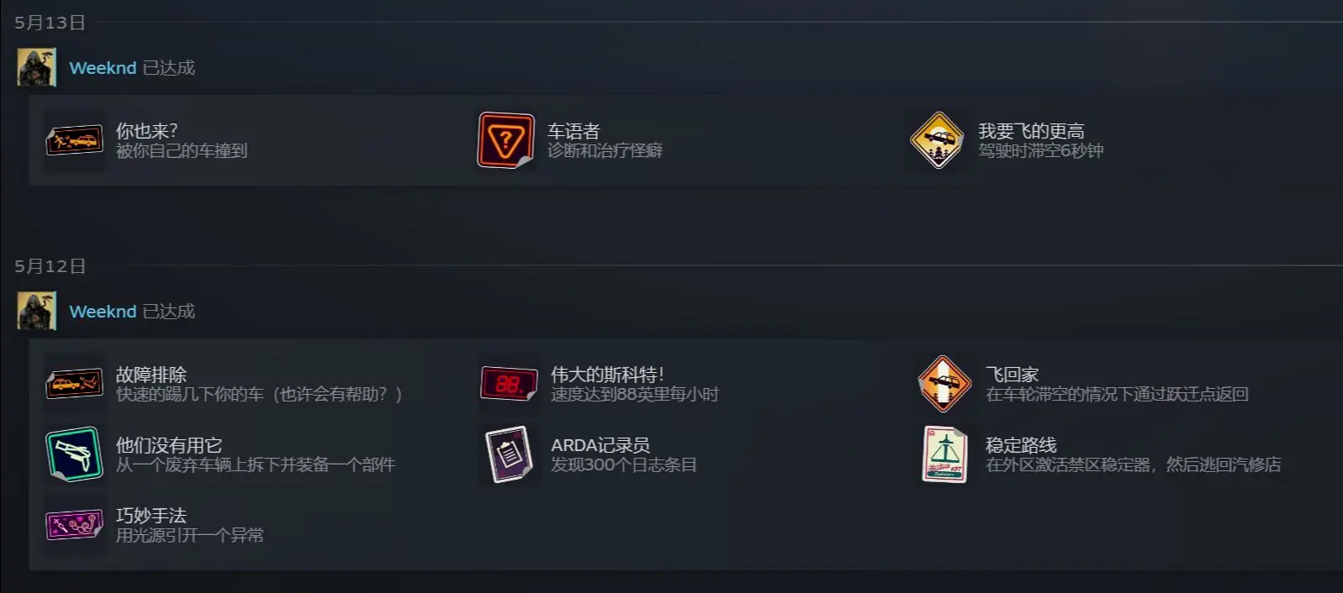Click the ARDA记录员 clipboard icon
The height and width of the screenshot is (593, 1343).
(x=510, y=454)
